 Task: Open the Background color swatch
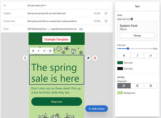(120, 93)
